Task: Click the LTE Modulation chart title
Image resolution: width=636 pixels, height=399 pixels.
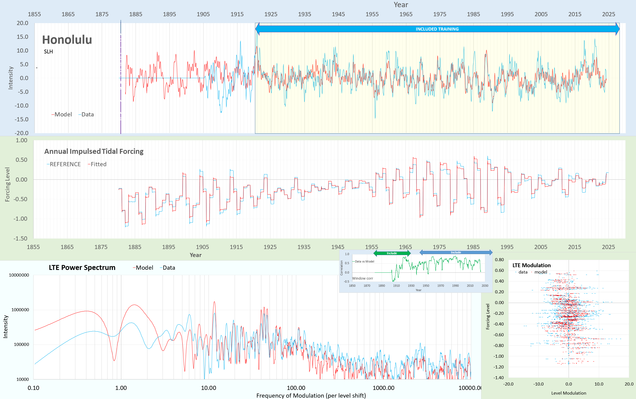Action: (531, 265)
